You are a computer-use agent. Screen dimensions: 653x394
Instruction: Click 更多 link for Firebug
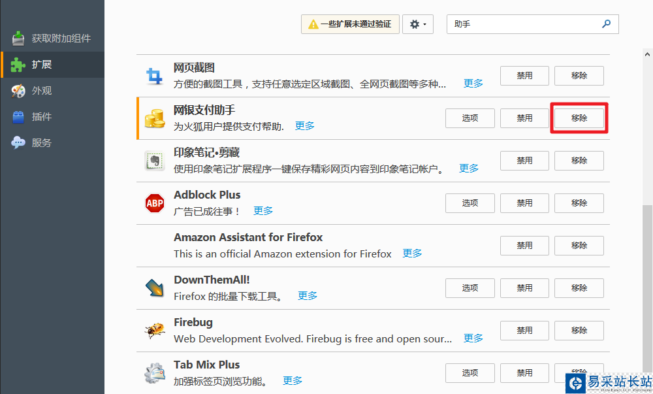pos(473,338)
